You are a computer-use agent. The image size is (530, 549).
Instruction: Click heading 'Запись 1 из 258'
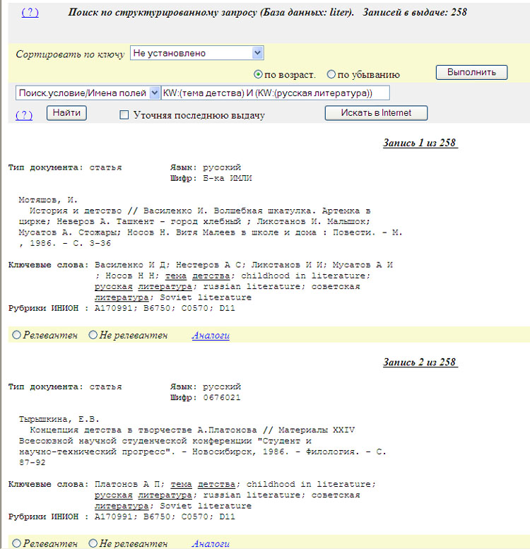(420, 143)
